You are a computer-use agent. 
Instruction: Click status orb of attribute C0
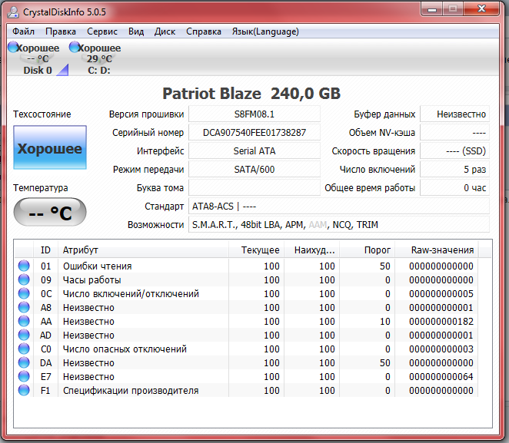click(24, 349)
